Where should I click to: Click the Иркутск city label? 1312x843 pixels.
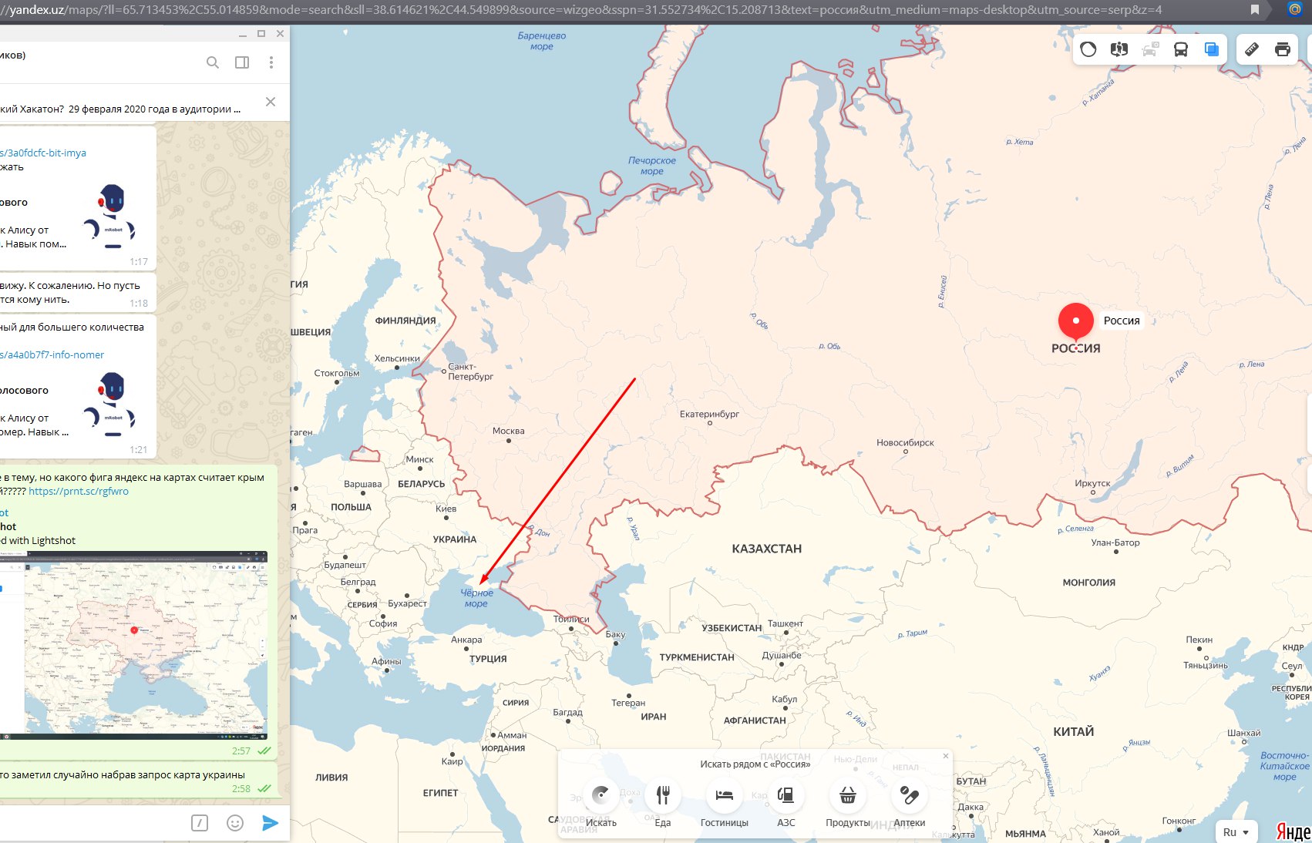coord(1093,483)
